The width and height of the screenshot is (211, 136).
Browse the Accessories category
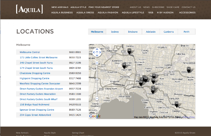tap(187, 13)
